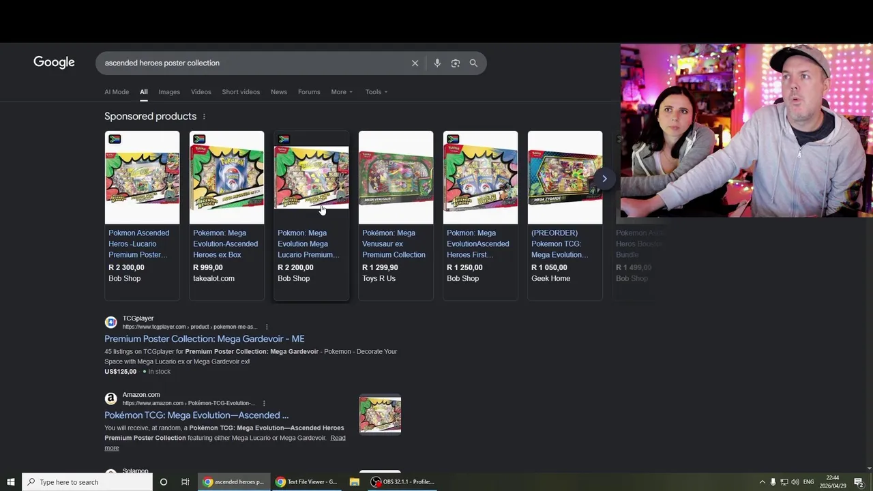Show hidden system tray icons
Image resolution: width=873 pixels, height=491 pixels.
[763, 482]
